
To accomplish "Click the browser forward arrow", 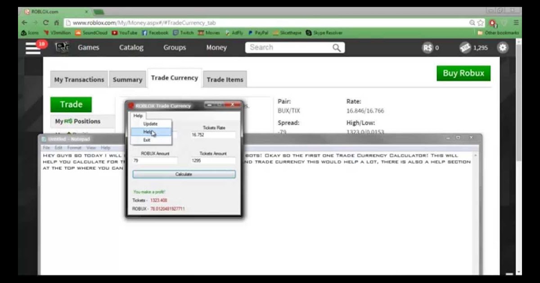I will coord(35,22).
